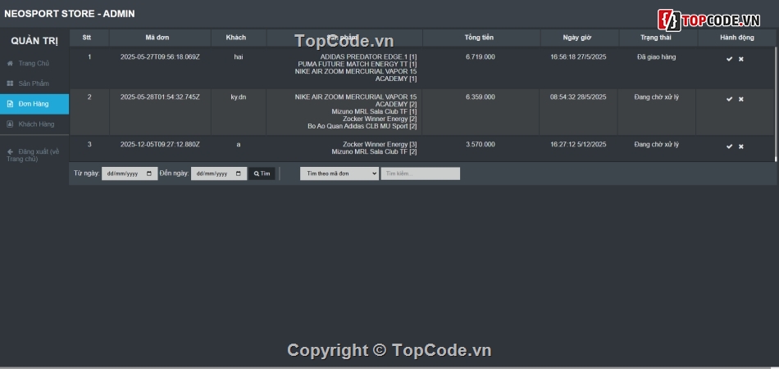Open the Khách Hàng sidebar menu item
The width and height of the screenshot is (779, 369).
tap(34, 124)
